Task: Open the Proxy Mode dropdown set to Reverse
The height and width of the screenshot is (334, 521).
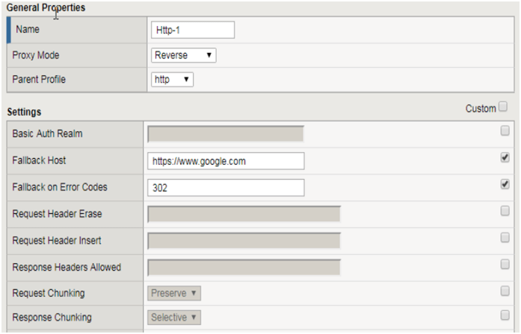Action: click(x=183, y=55)
